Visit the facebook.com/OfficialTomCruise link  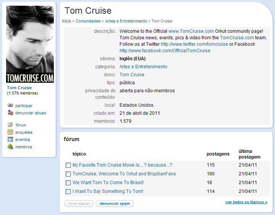[165, 51]
